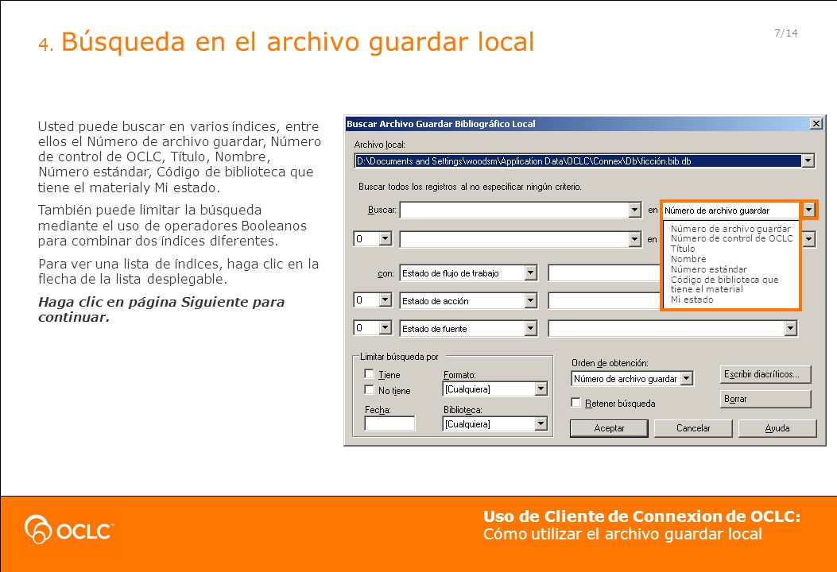
Task: Open the Archivo local path dropdown
Action: click(x=808, y=160)
